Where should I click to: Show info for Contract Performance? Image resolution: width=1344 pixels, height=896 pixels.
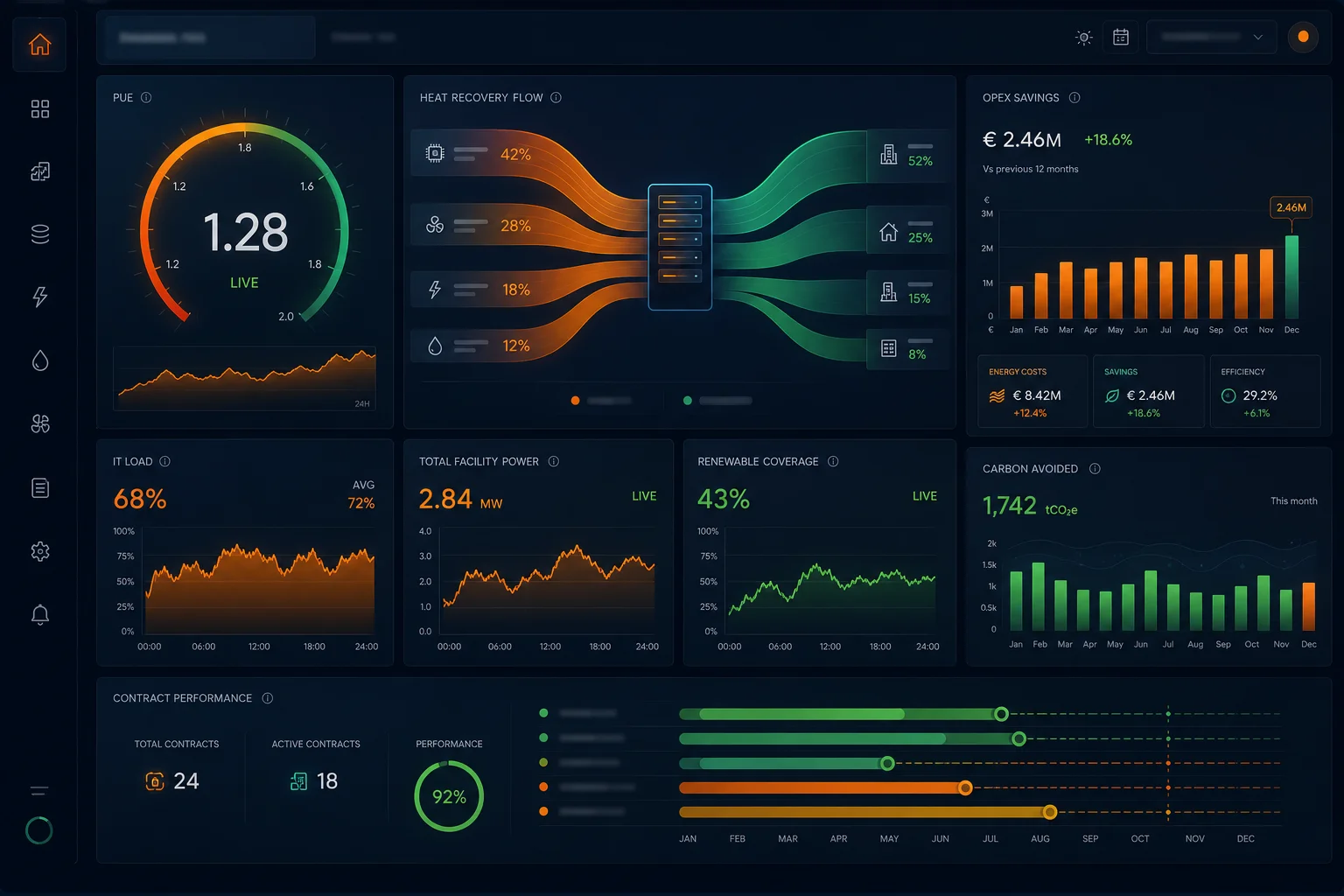pos(268,698)
